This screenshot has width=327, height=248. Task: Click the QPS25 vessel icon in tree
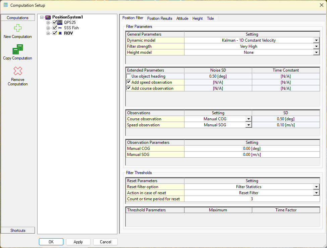[x=60, y=23]
